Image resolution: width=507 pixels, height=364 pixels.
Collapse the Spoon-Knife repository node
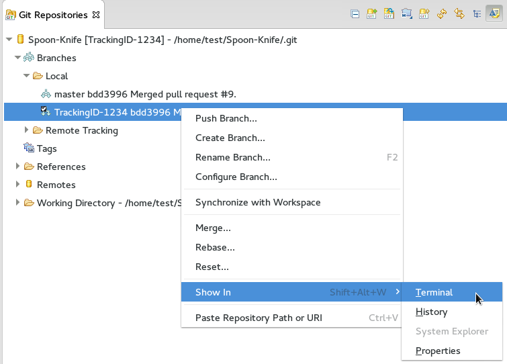(9, 40)
